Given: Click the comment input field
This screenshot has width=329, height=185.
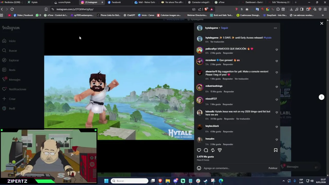Looking at the screenshot, I should (x=234, y=168).
